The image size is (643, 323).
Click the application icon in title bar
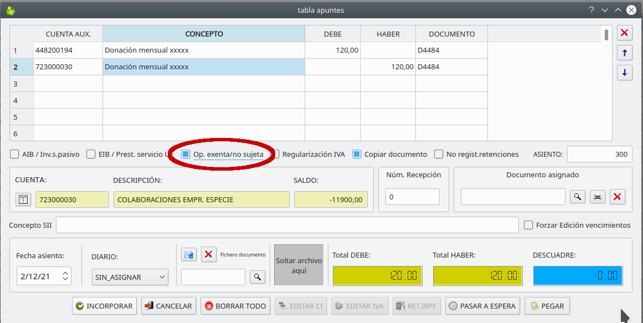pyautogui.click(x=11, y=10)
